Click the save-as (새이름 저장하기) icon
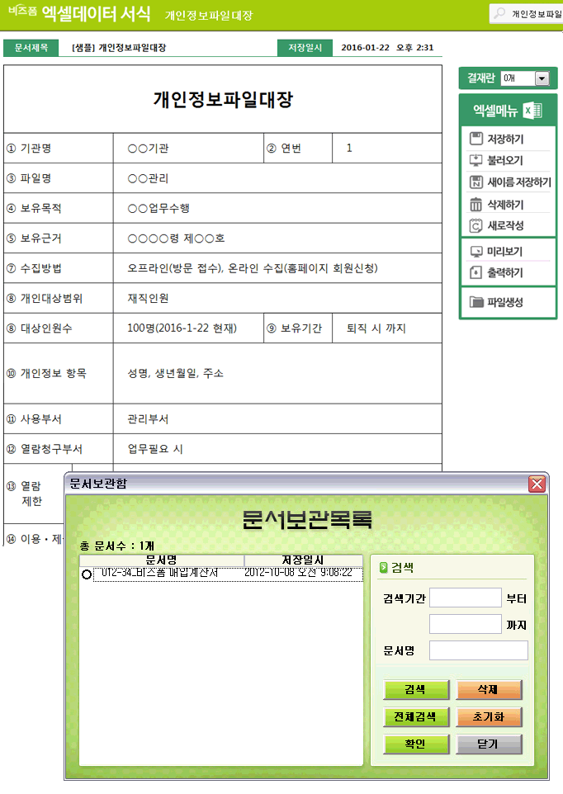This screenshot has height=794, width=563. 476,182
